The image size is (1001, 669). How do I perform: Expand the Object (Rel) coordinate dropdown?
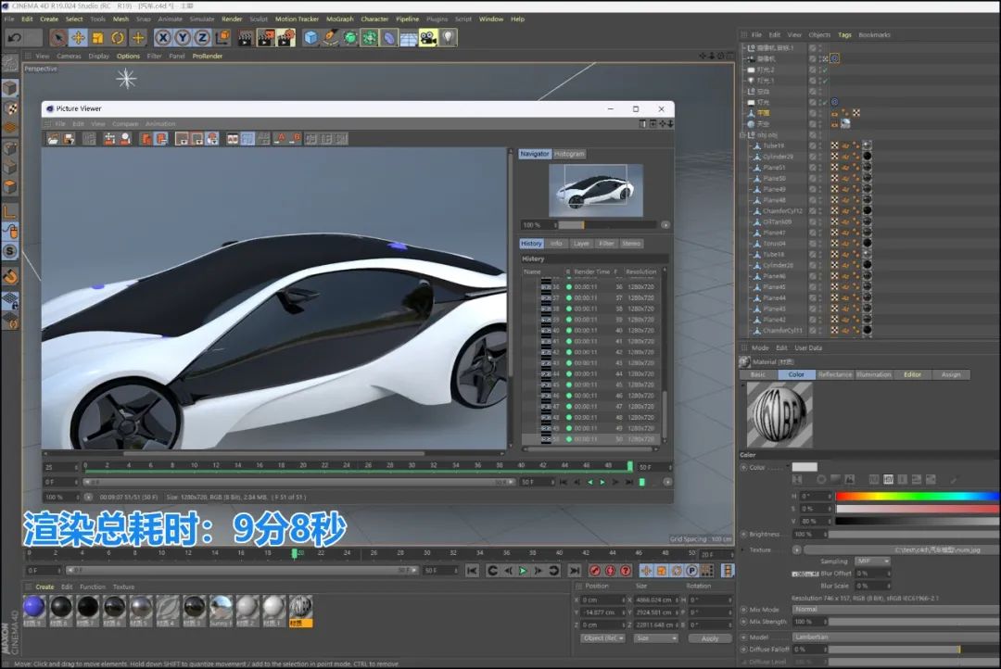[x=602, y=638]
